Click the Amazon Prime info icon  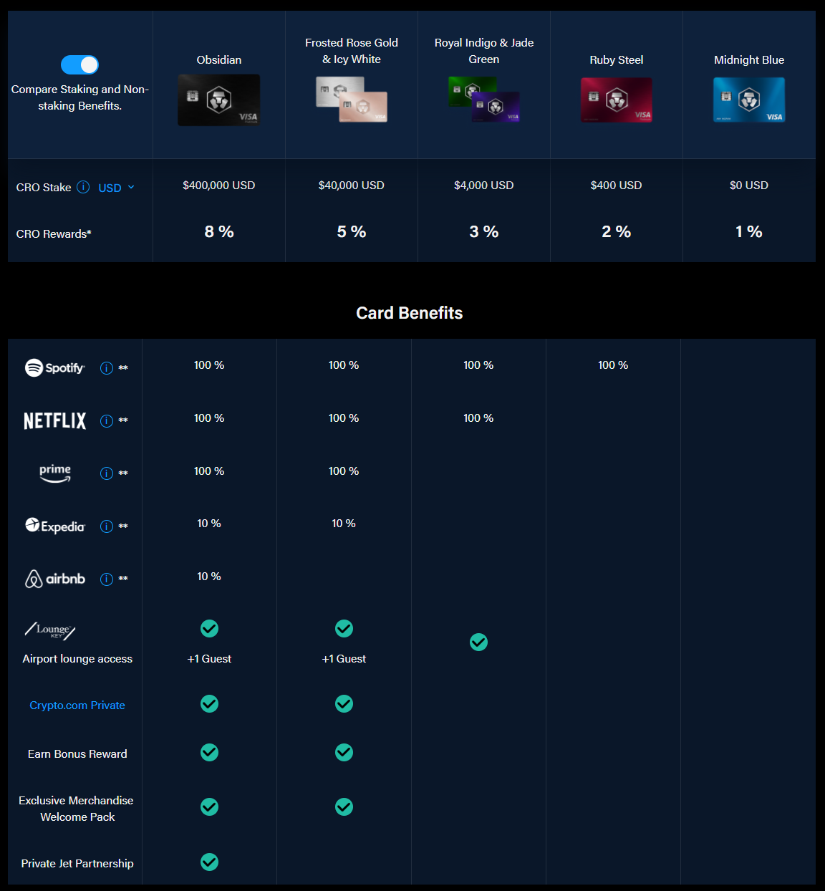tap(107, 473)
